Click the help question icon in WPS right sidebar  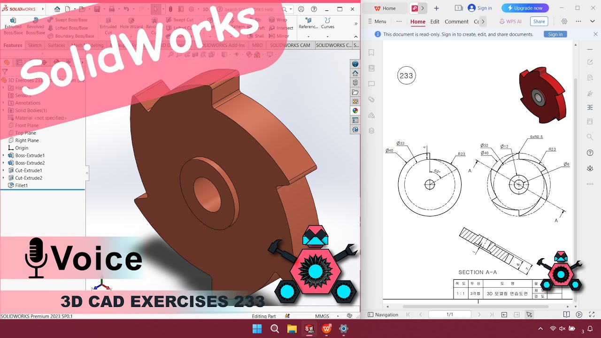click(x=590, y=153)
